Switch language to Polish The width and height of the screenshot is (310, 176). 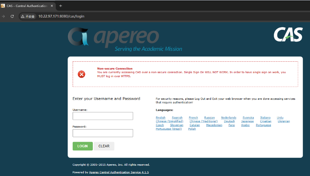click(192, 129)
